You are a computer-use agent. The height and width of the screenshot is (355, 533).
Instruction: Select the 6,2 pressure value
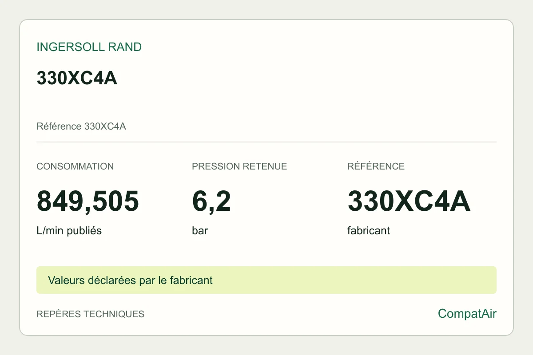click(x=211, y=201)
